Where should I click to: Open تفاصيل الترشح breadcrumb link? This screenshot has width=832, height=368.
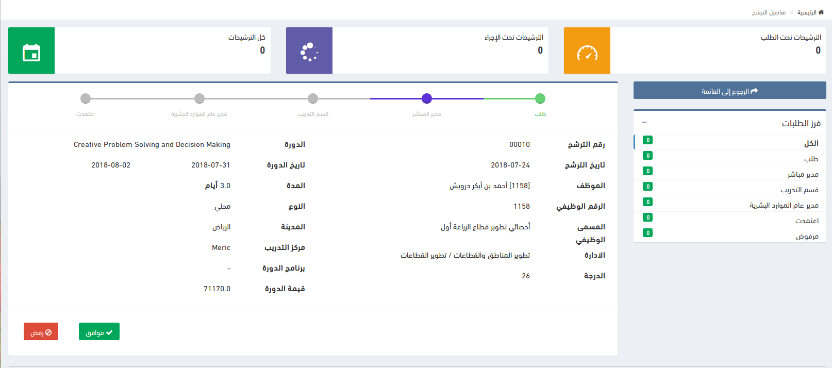tap(769, 12)
